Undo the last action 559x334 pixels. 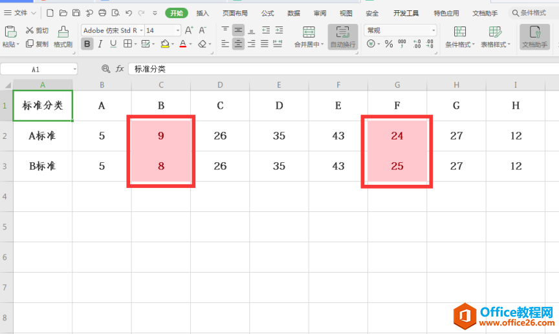pyautogui.click(x=129, y=13)
